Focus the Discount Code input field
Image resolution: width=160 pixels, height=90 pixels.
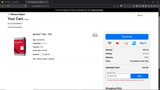coord(117,76)
